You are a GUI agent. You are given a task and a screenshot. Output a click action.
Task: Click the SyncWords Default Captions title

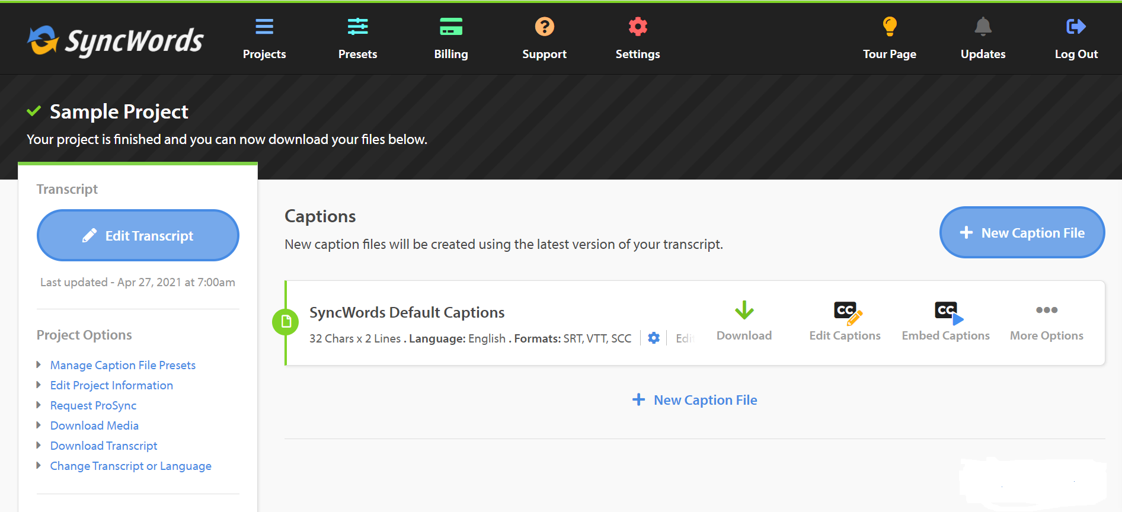(x=407, y=312)
